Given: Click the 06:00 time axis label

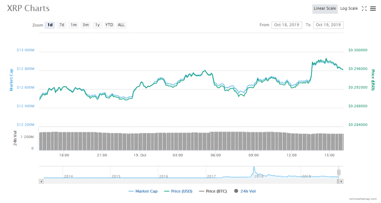Looking at the screenshot, I should tap(216, 155).
